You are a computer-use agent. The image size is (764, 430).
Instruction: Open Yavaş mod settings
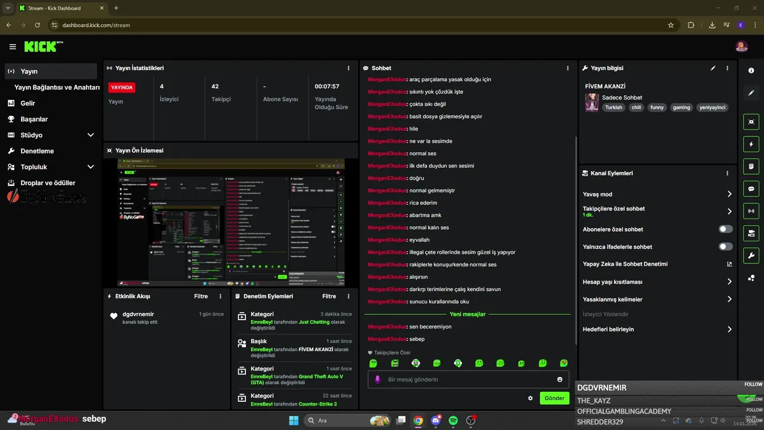click(x=657, y=194)
